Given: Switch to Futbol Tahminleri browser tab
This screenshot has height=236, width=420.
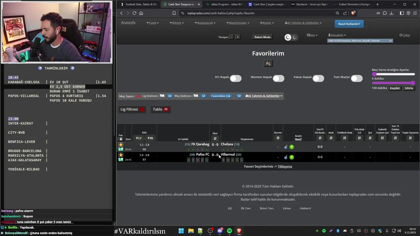Looking at the screenshot, I should (x=352, y=4).
